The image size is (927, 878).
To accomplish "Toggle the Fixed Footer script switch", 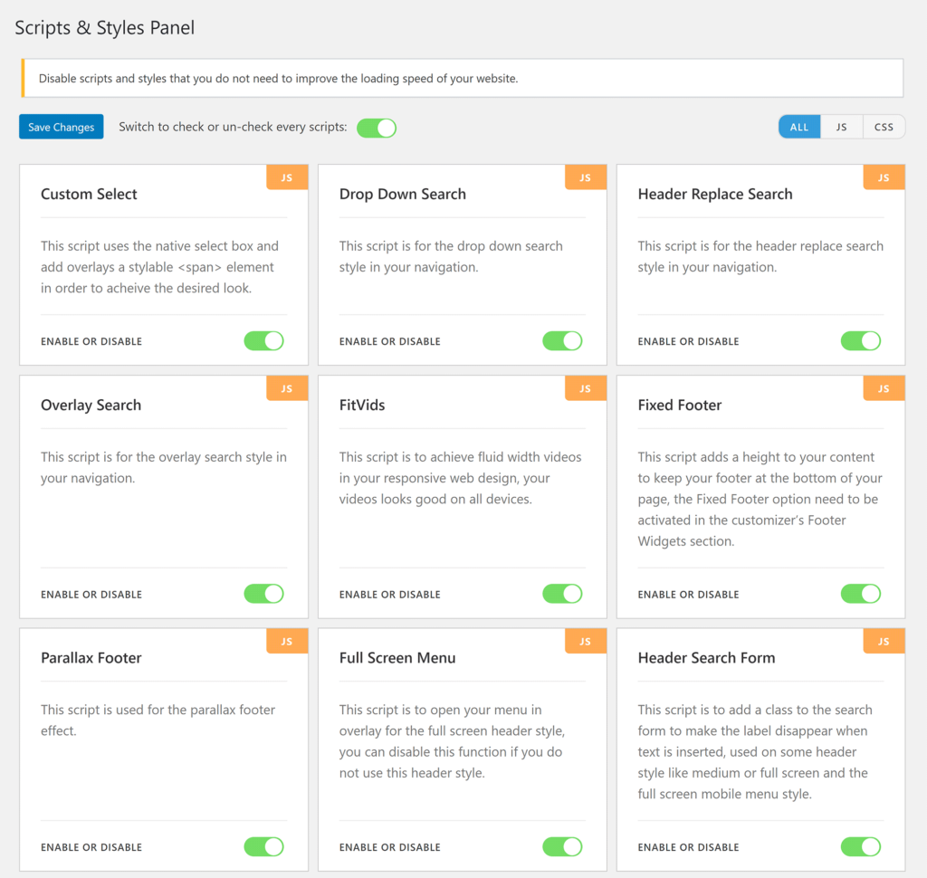I will tap(861, 594).
